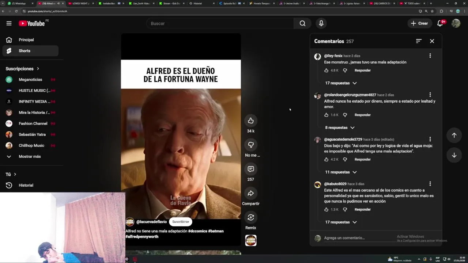Screen dimensions: 468x263
Task: Subscribe with the Suscribirse button
Action: point(181,222)
